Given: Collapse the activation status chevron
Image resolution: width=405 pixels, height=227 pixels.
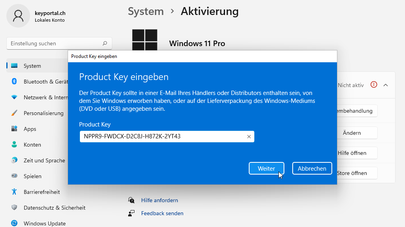Looking at the screenshot, I should [x=386, y=85].
